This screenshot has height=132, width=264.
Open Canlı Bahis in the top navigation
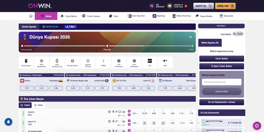[x=69, y=16]
